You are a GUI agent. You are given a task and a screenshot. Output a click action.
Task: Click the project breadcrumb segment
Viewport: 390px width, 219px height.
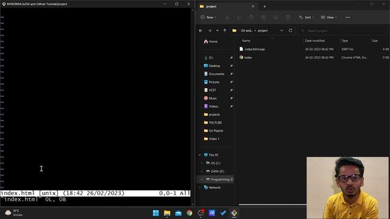click(x=263, y=30)
